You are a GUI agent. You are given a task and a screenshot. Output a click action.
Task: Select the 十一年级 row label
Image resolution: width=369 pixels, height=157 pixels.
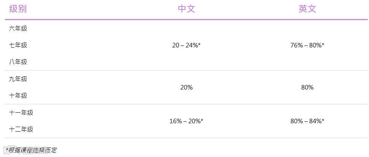tap(21, 113)
